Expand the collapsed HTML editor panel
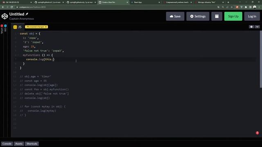The width and height of the screenshot is (262, 147). (2, 29)
